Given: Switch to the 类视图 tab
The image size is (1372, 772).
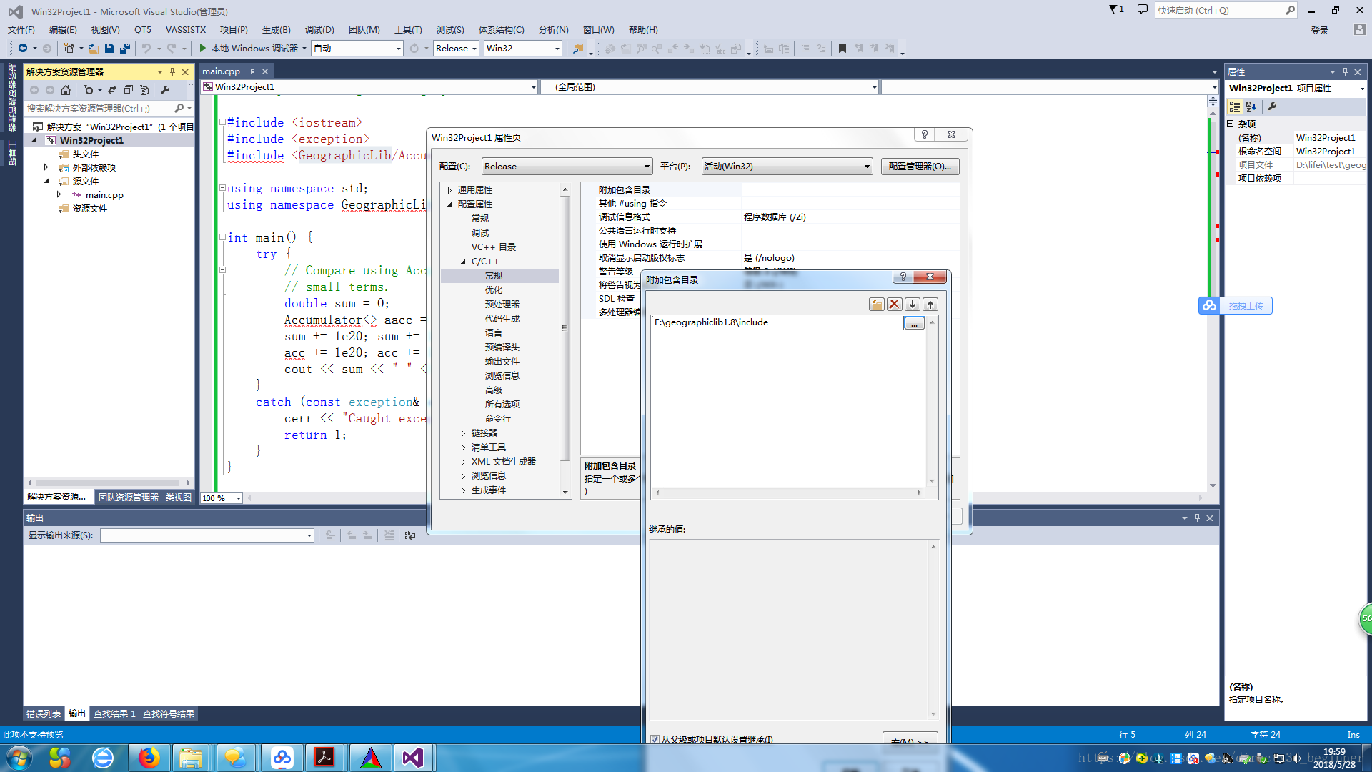Looking at the screenshot, I should 179,498.
